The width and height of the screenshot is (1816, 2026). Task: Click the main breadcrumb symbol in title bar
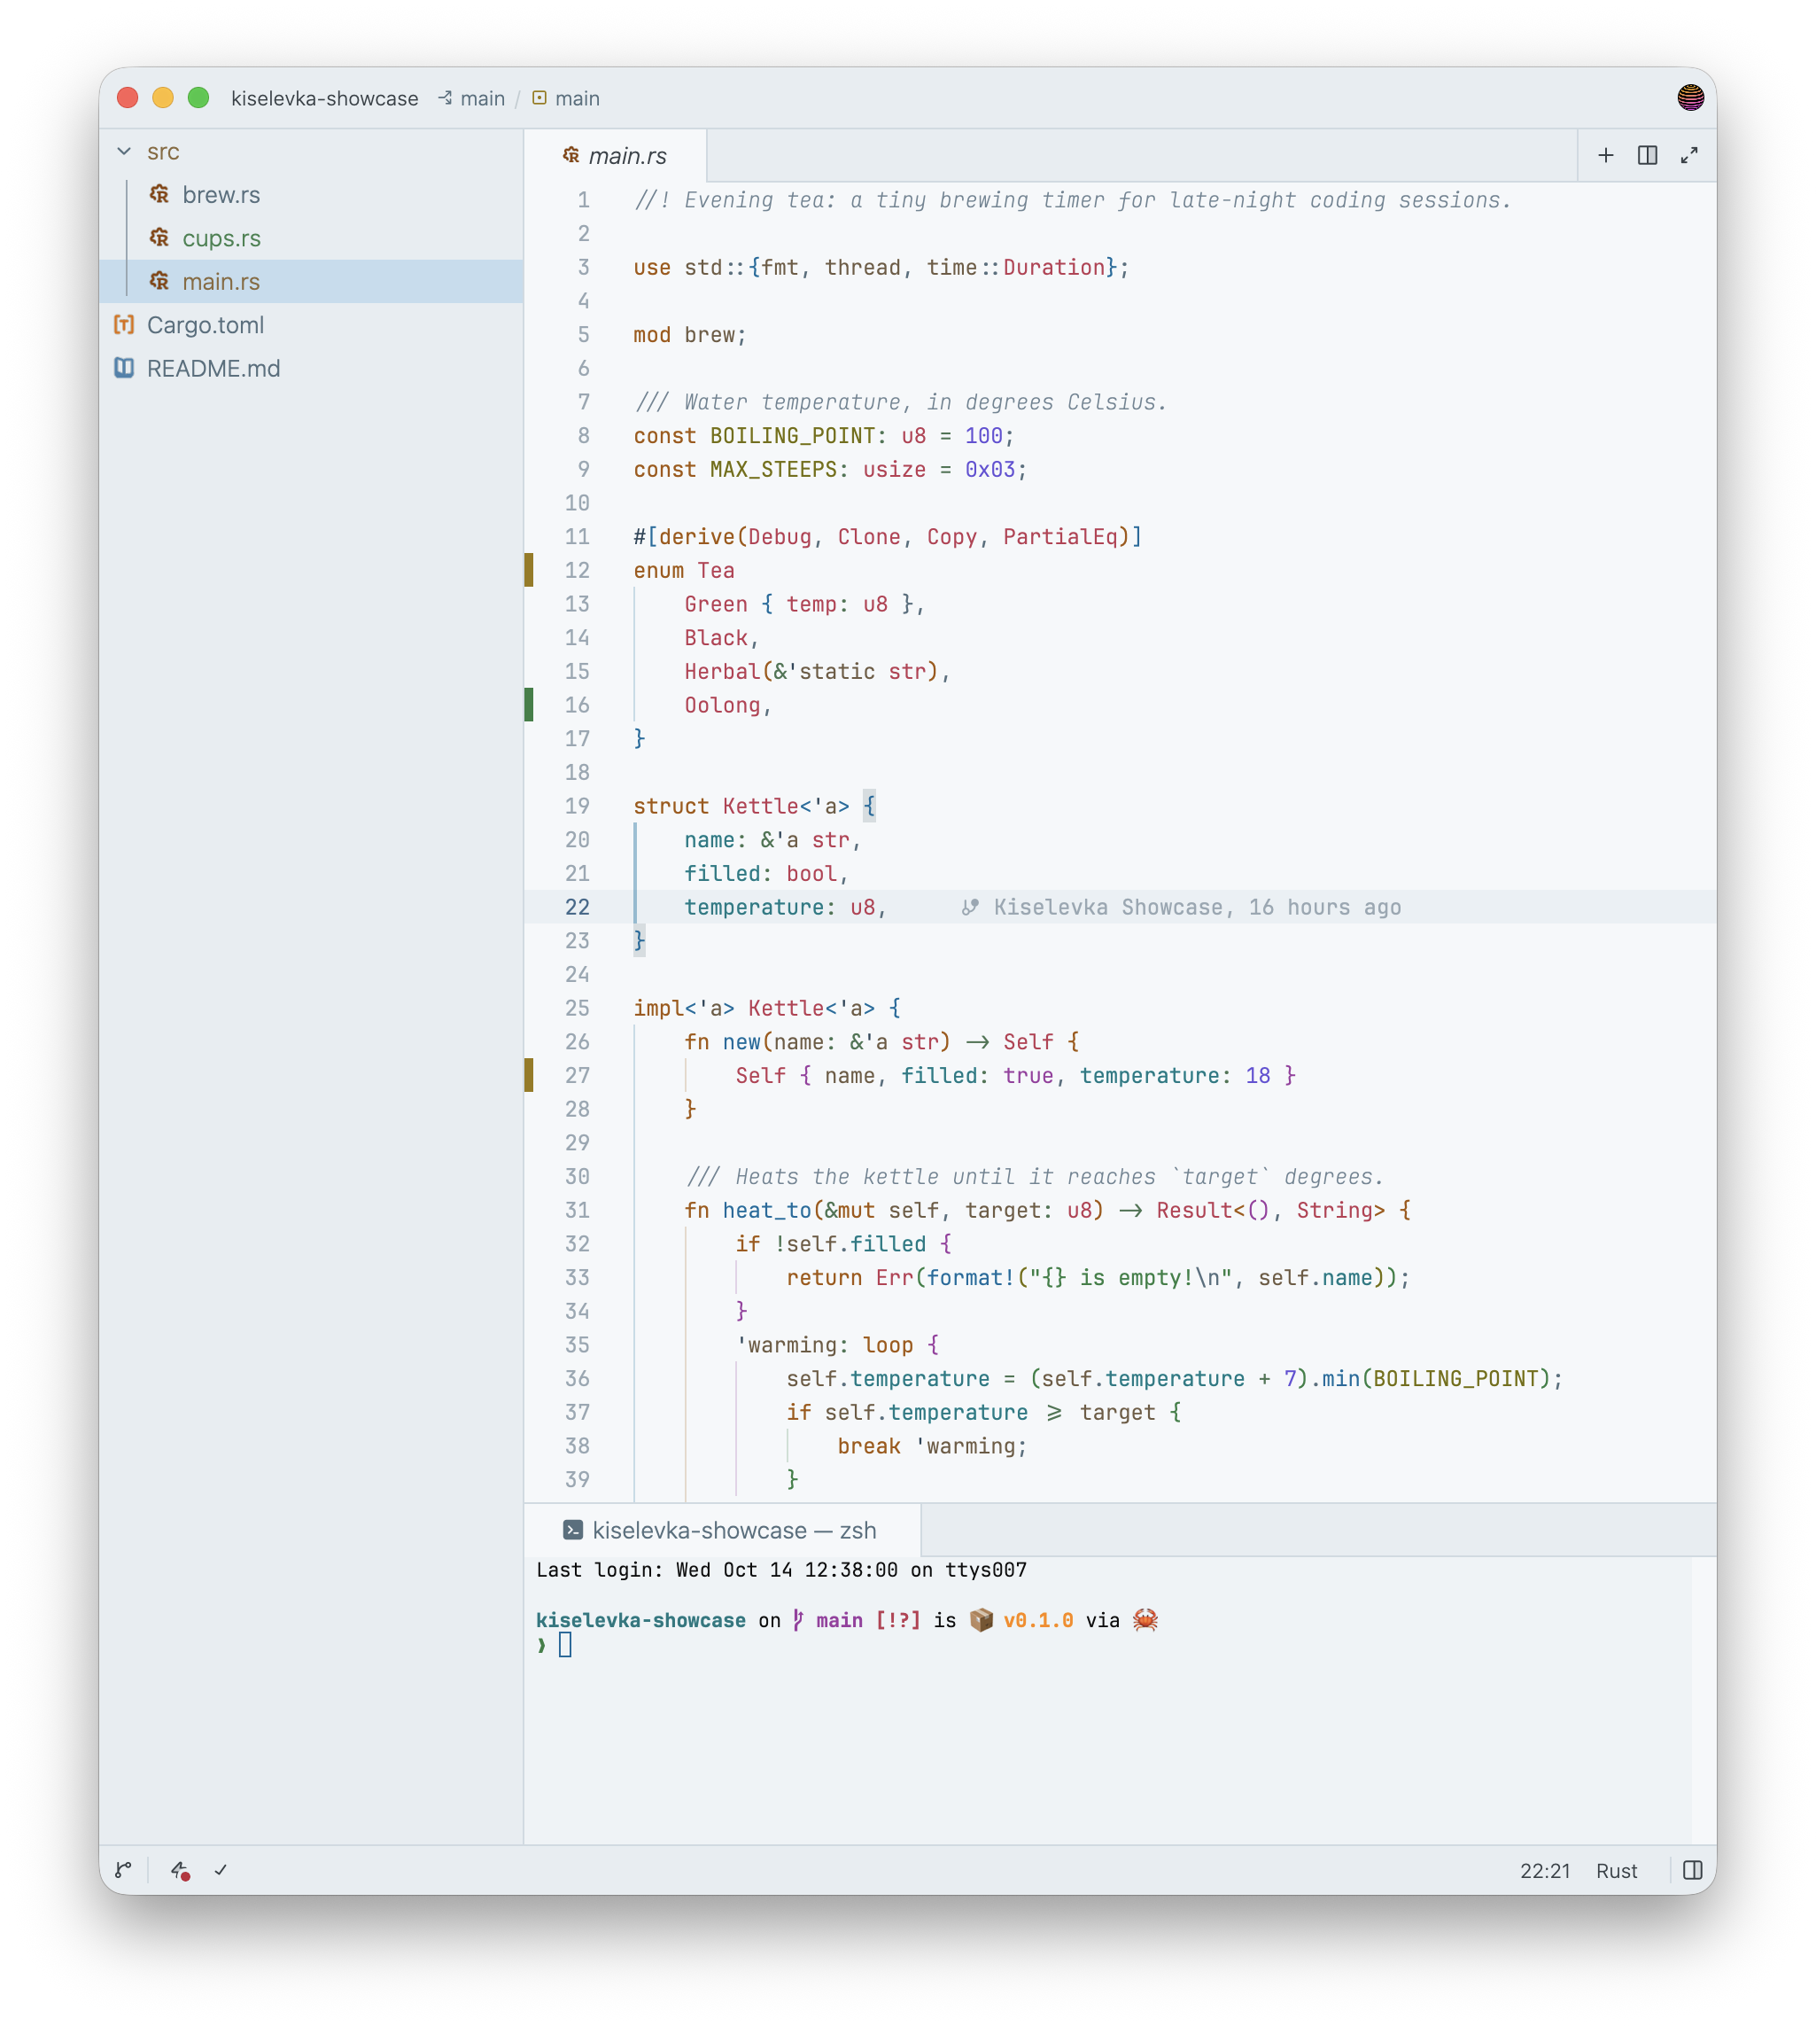[566, 98]
